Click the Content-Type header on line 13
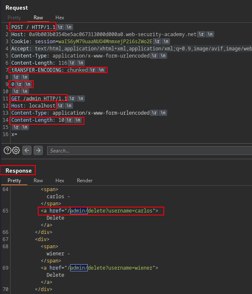 80,113
